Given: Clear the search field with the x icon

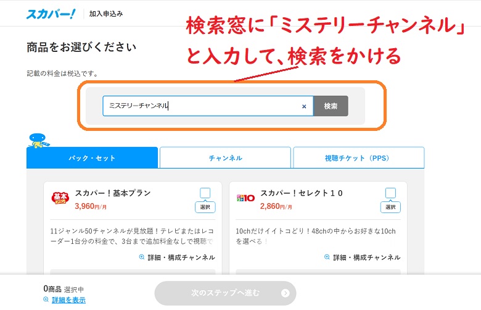Looking at the screenshot, I should [x=304, y=106].
